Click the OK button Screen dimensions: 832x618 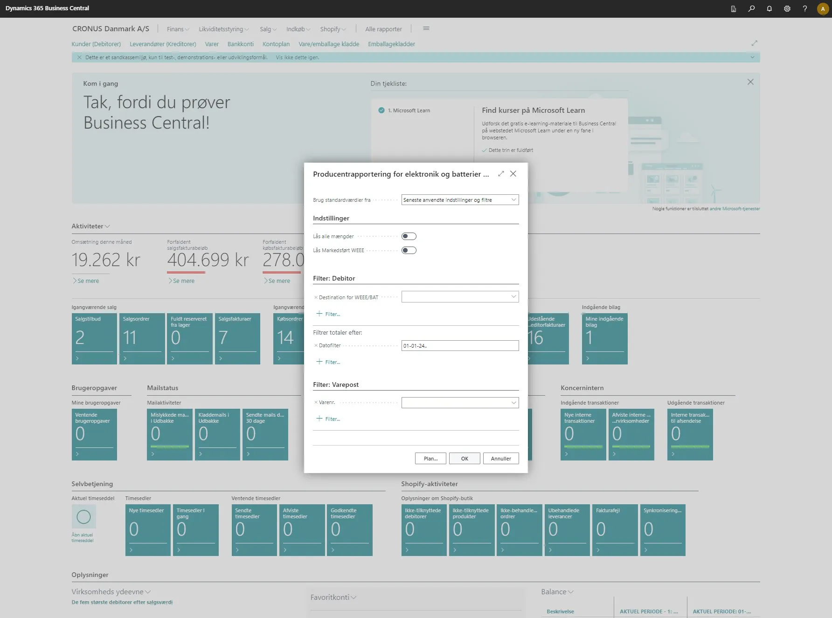click(x=465, y=459)
